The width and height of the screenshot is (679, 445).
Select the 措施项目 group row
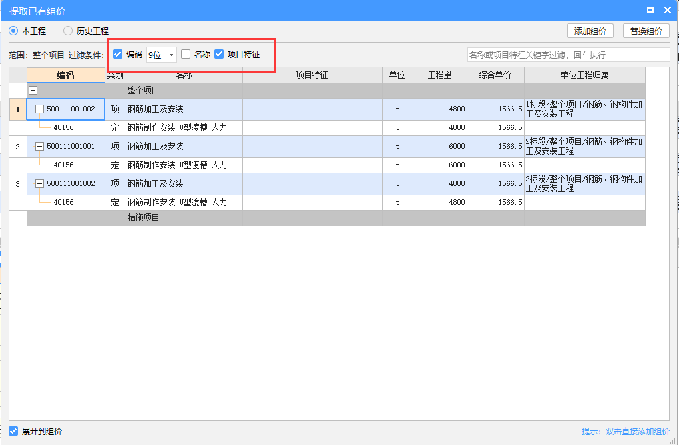click(x=144, y=217)
